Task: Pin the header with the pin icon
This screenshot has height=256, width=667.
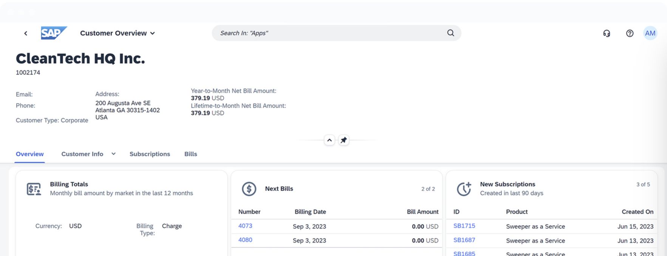Action: (343, 140)
